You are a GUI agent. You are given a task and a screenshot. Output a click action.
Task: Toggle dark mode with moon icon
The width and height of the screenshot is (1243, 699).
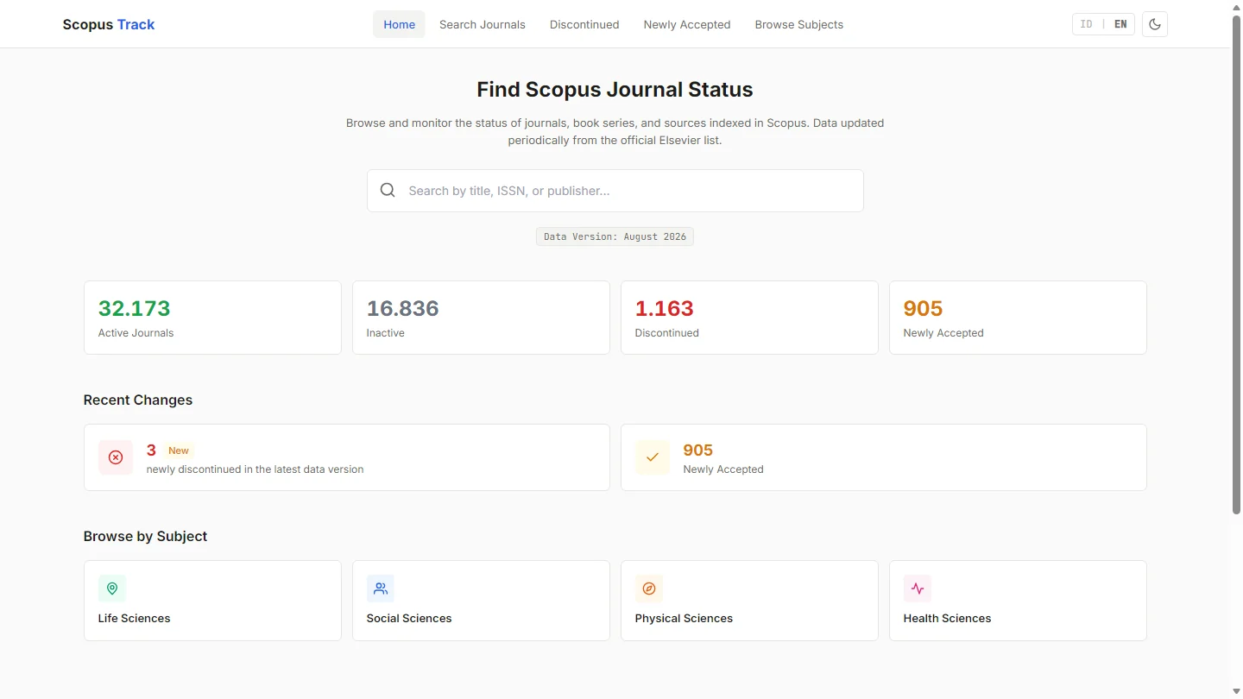(1155, 24)
